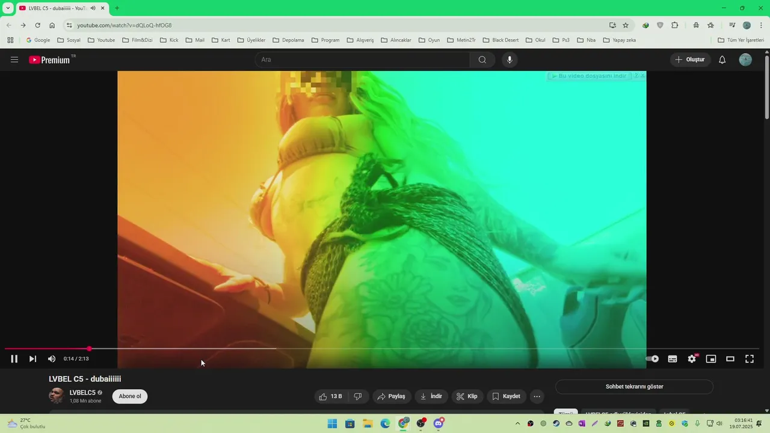Open LVBELC5 channel avatar
The image size is (770, 433).
pyautogui.click(x=57, y=396)
